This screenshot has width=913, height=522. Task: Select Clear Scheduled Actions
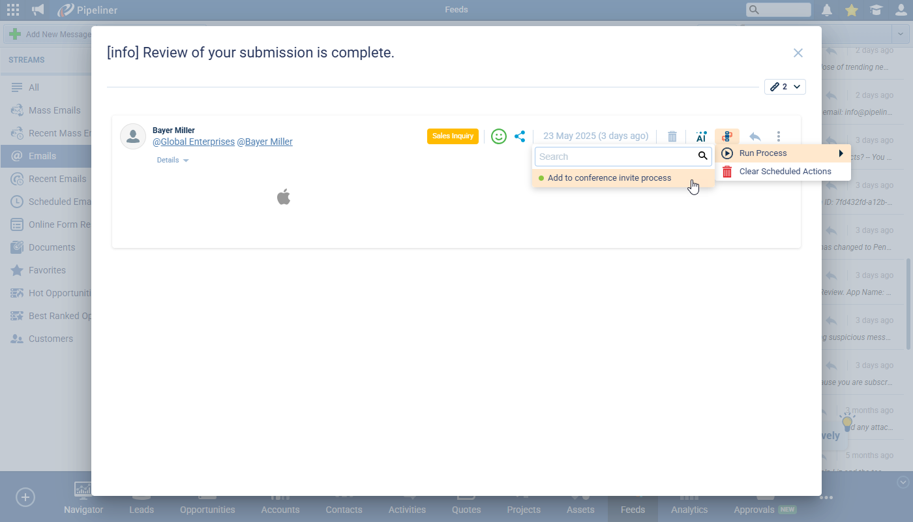pyautogui.click(x=785, y=172)
